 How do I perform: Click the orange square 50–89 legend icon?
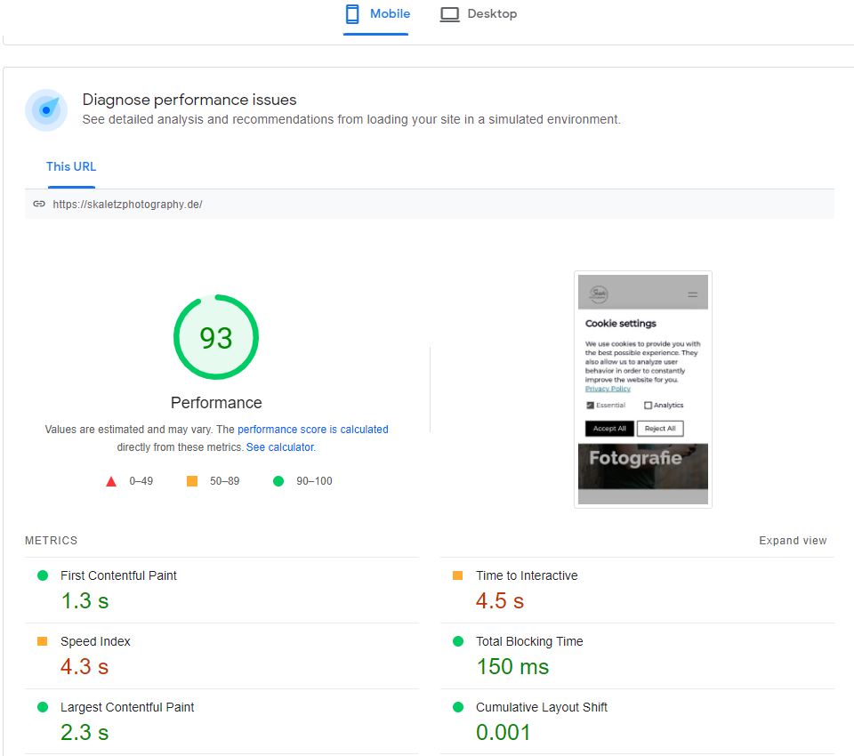(x=192, y=481)
